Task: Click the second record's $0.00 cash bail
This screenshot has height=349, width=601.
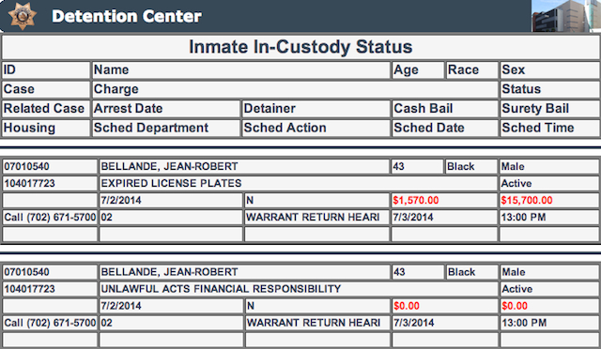Action: pyautogui.click(x=407, y=306)
